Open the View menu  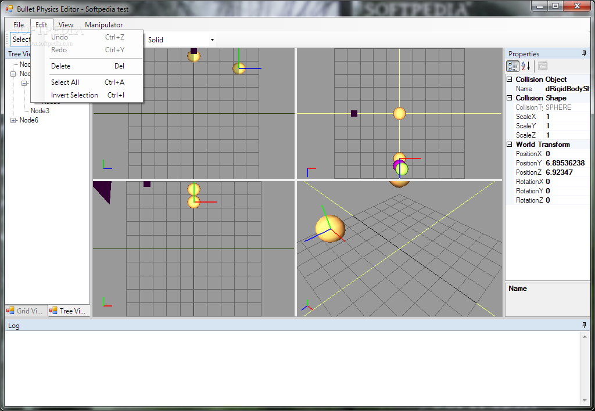point(66,24)
